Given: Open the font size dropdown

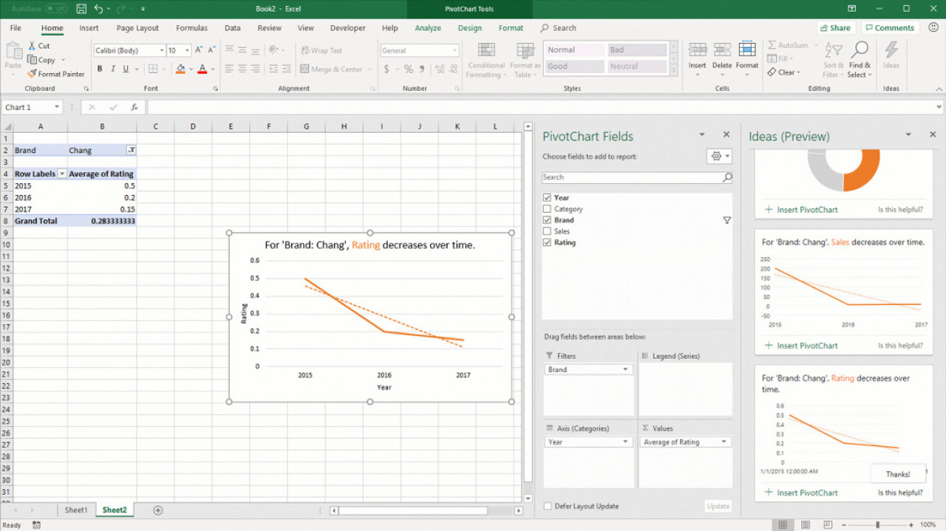Looking at the screenshot, I should (187, 51).
